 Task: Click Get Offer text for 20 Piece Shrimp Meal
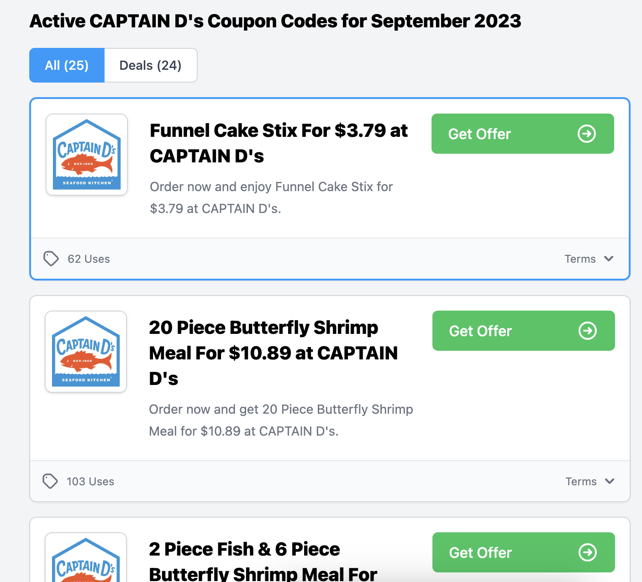480,331
